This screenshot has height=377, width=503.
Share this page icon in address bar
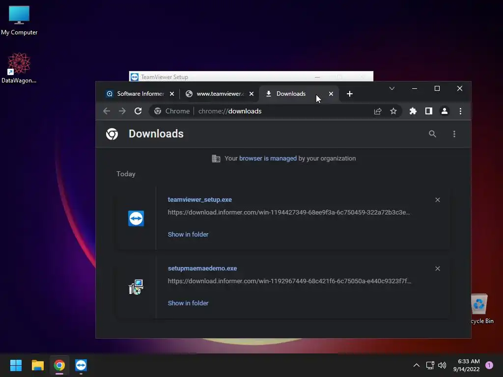378,111
